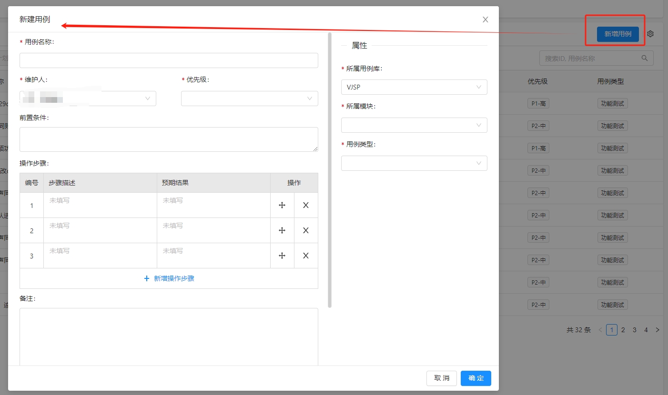This screenshot has height=395, width=668.
Task: Go to page 3
Action: 635,330
